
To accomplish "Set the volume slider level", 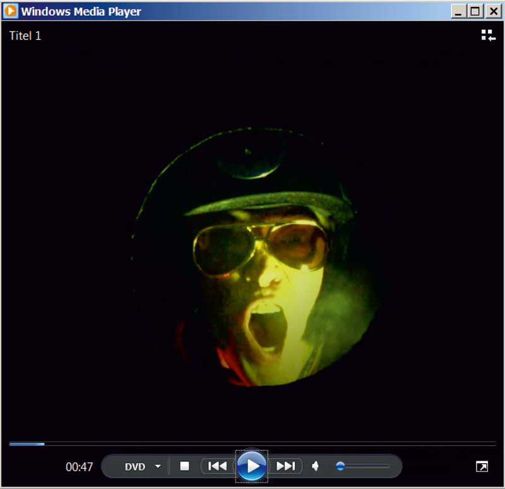I will pyautogui.click(x=362, y=466).
